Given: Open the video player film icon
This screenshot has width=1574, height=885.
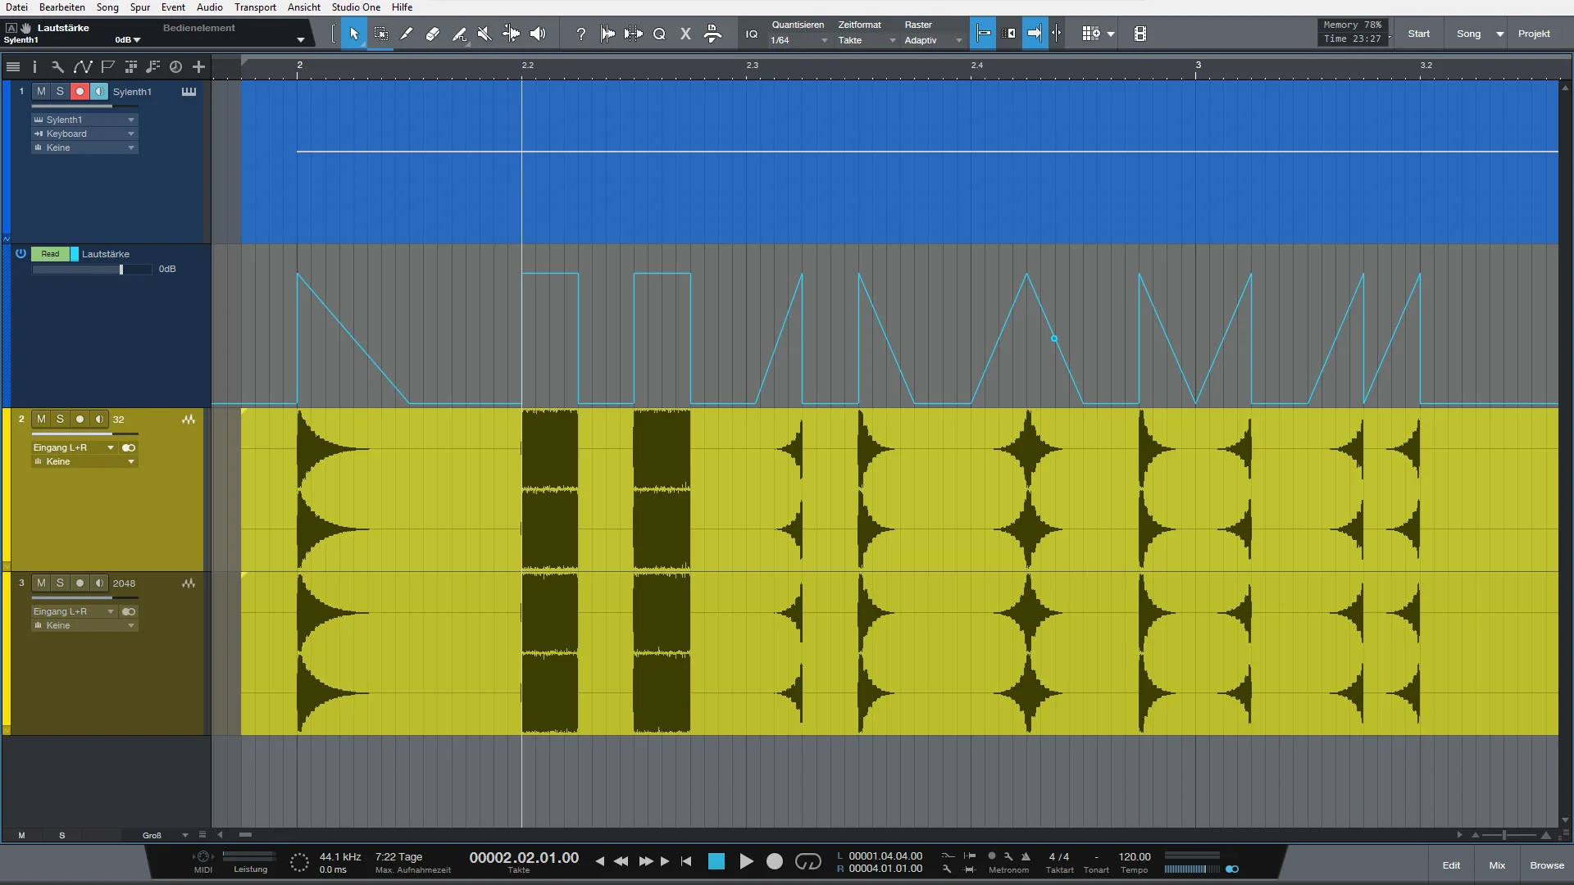Looking at the screenshot, I should [1140, 34].
